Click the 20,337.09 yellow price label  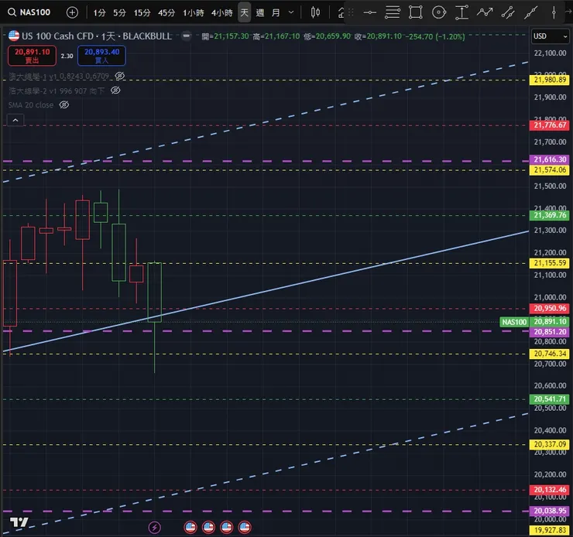pos(550,444)
